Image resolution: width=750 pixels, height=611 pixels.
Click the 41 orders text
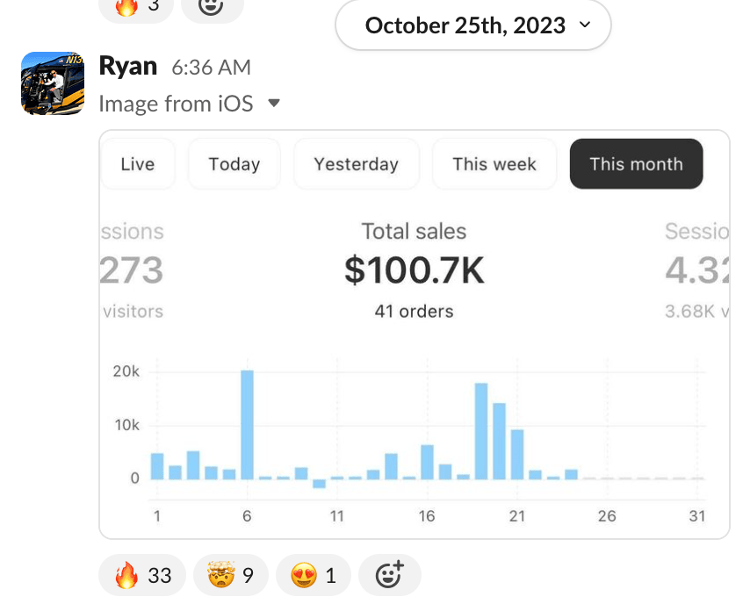[x=414, y=311]
